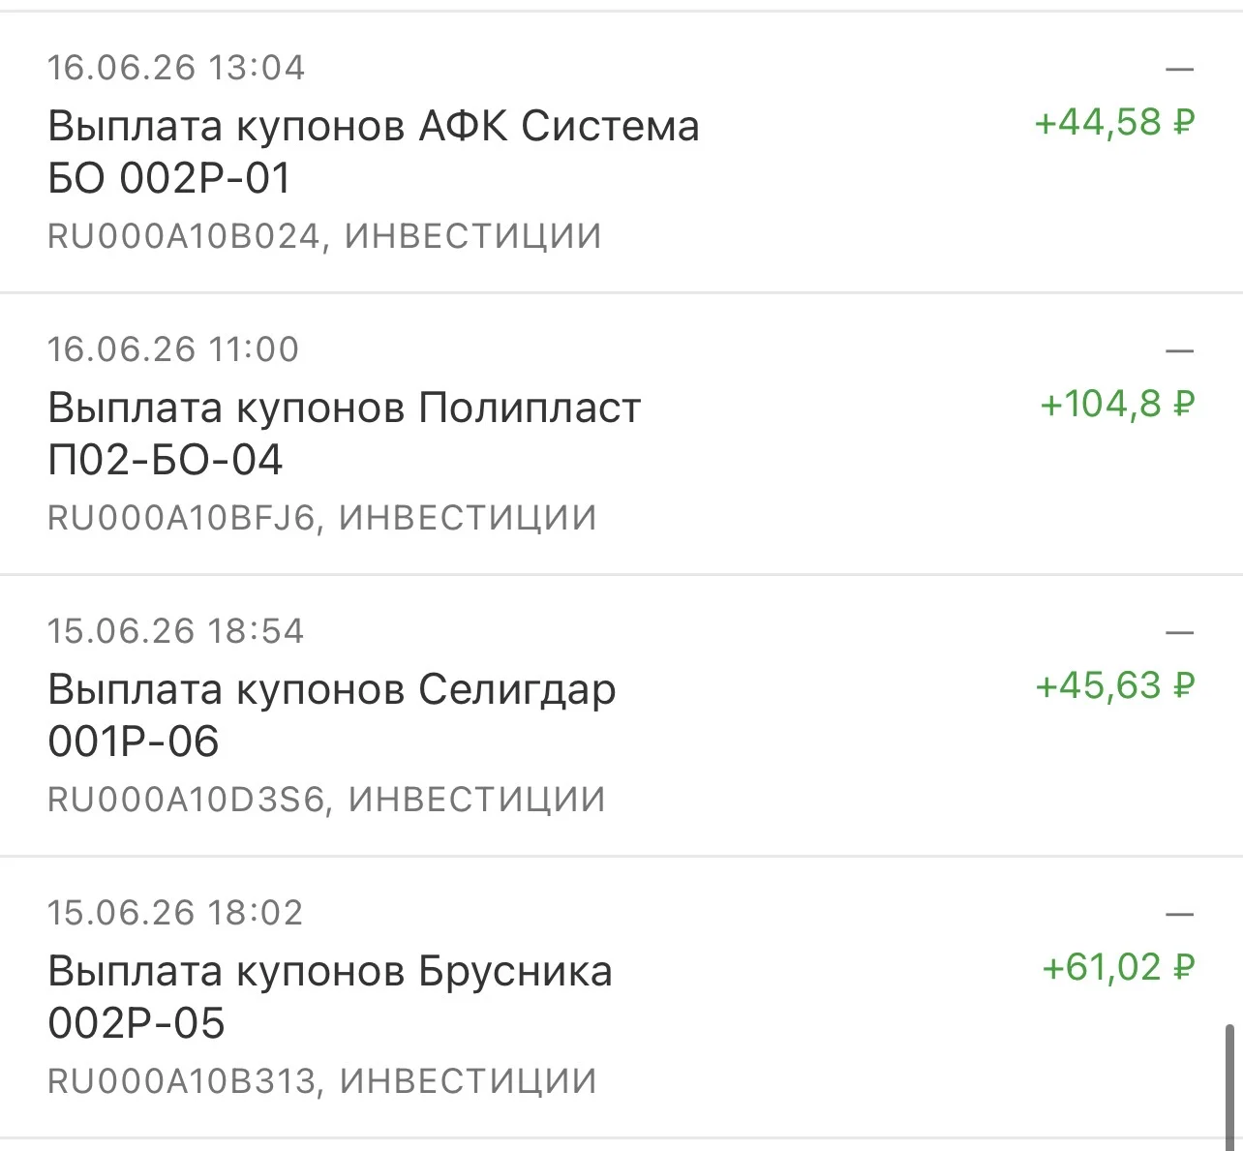
Task: Click the 16.06.26 13:04 timestamp
Action: [x=176, y=68]
